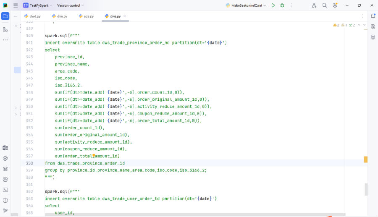Open the main hamburger menu
This screenshot has width=378, height=217.
click(x=16, y=5)
